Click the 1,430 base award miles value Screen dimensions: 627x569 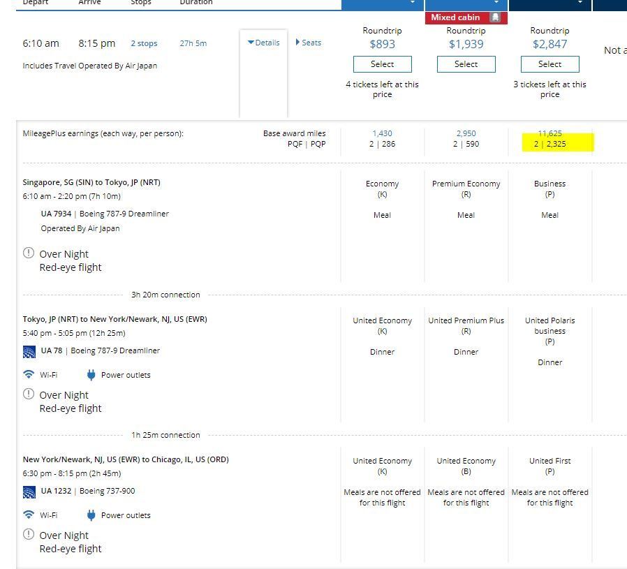point(383,133)
